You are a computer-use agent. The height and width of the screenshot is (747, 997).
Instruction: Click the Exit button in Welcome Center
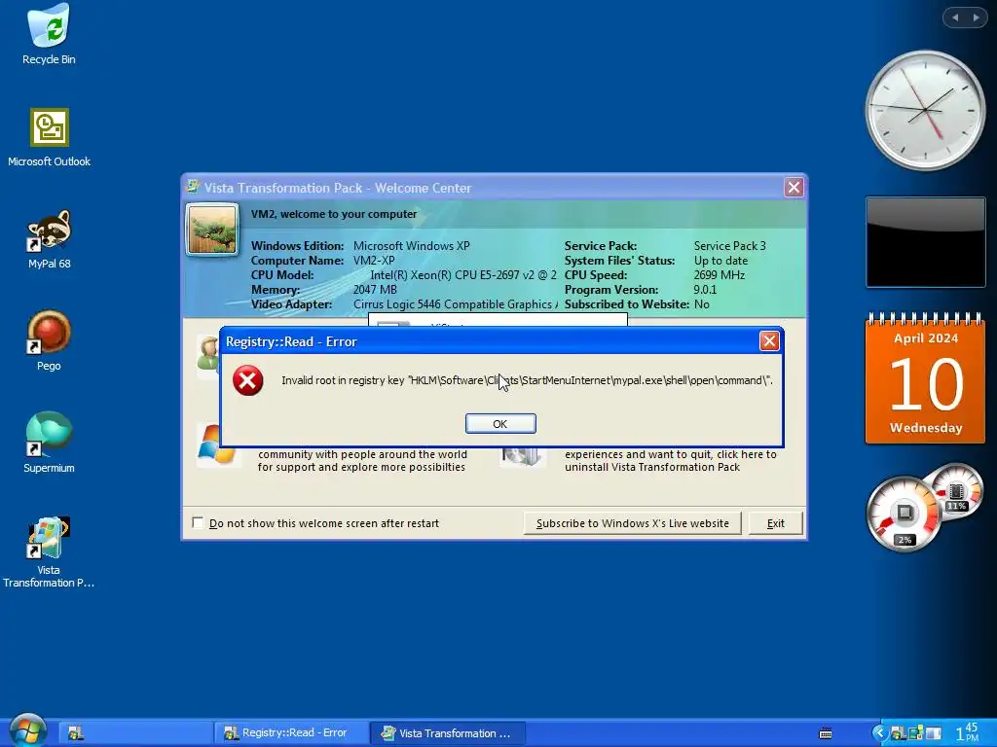pyautogui.click(x=776, y=523)
